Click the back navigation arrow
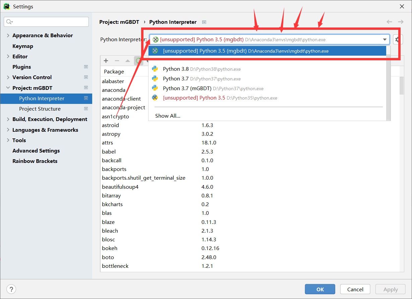Image resolution: width=412 pixels, height=299 pixels. pyautogui.click(x=389, y=22)
